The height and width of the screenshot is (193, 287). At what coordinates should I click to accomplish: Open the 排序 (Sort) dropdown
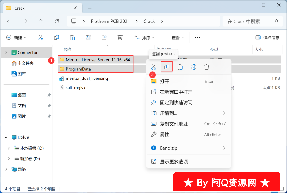pyautogui.click(x=144, y=38)
